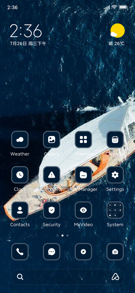Open File Manager
This screenshot has height=293, width=135.
[x=83, y=175]
